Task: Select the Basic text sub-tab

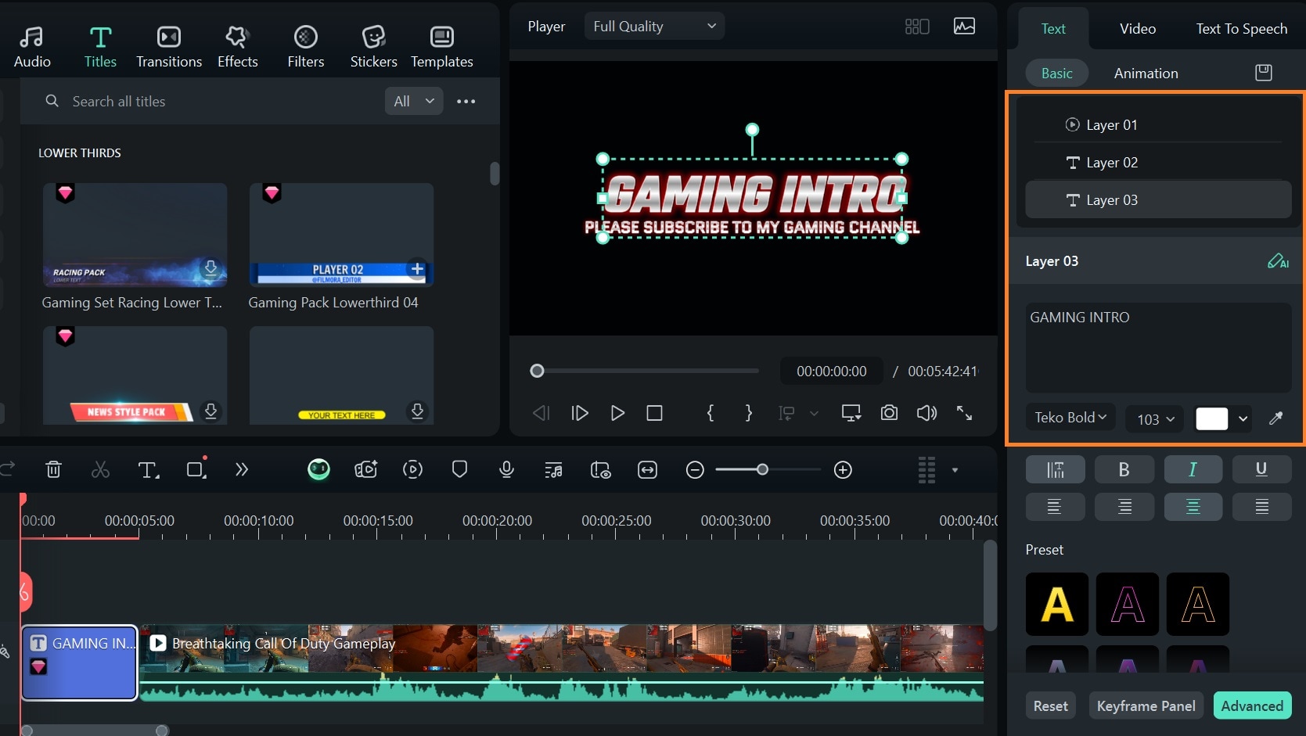Action: coord(1057,73)
